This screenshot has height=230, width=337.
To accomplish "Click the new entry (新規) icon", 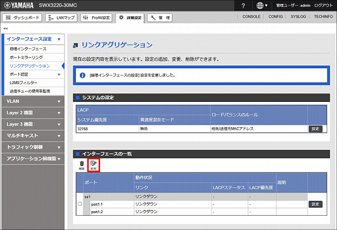I will pyautogui.click(x=94, y=165).
